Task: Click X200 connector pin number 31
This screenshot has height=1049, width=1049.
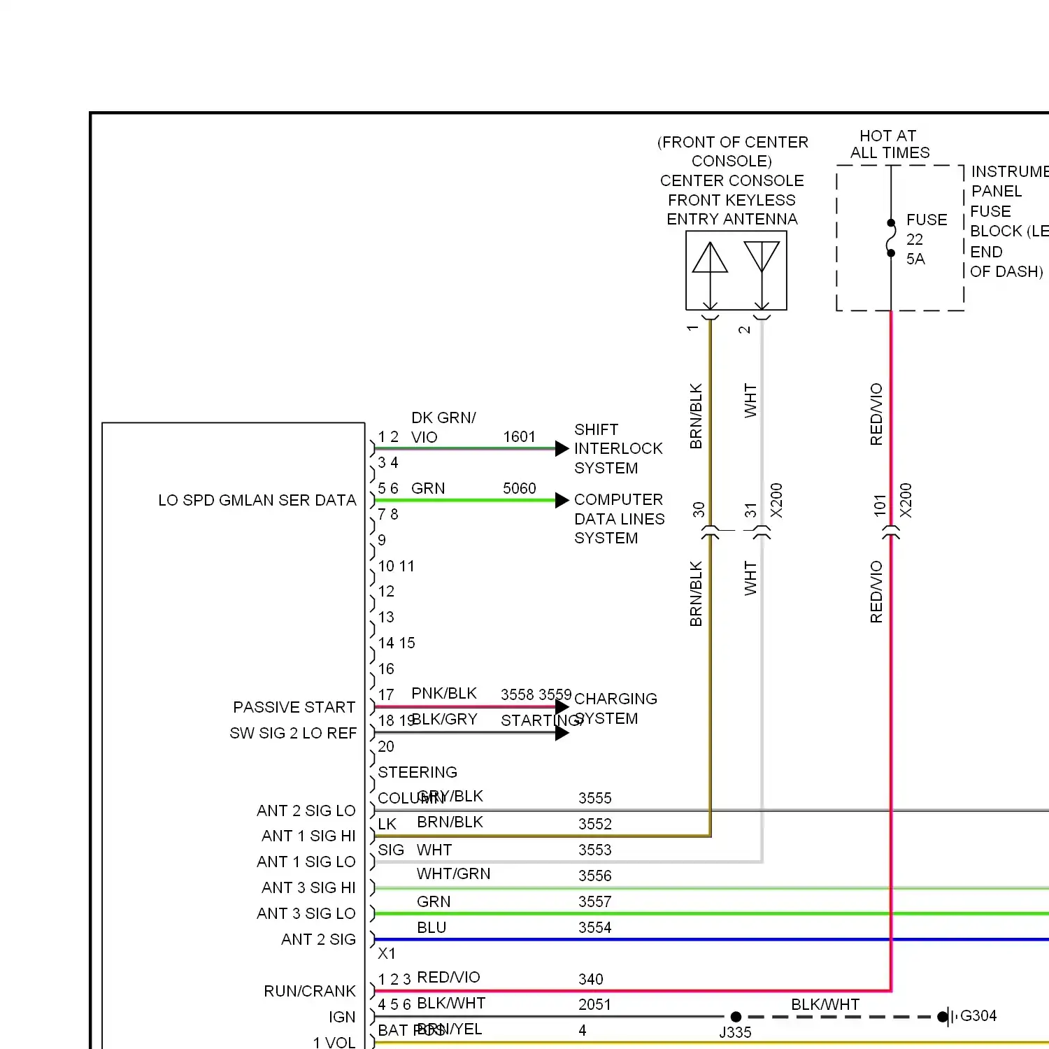Action: 750,510
